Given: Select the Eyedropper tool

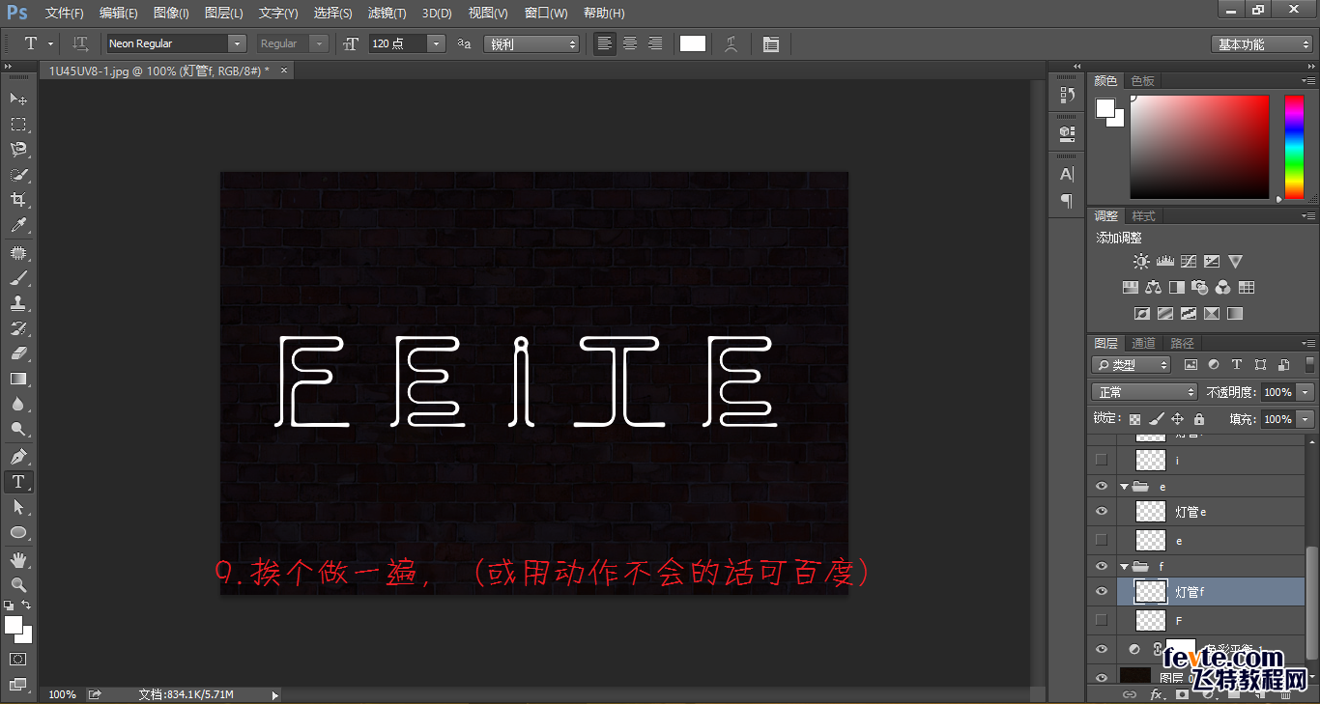Looking at the screenshot, I should point(18,226).
